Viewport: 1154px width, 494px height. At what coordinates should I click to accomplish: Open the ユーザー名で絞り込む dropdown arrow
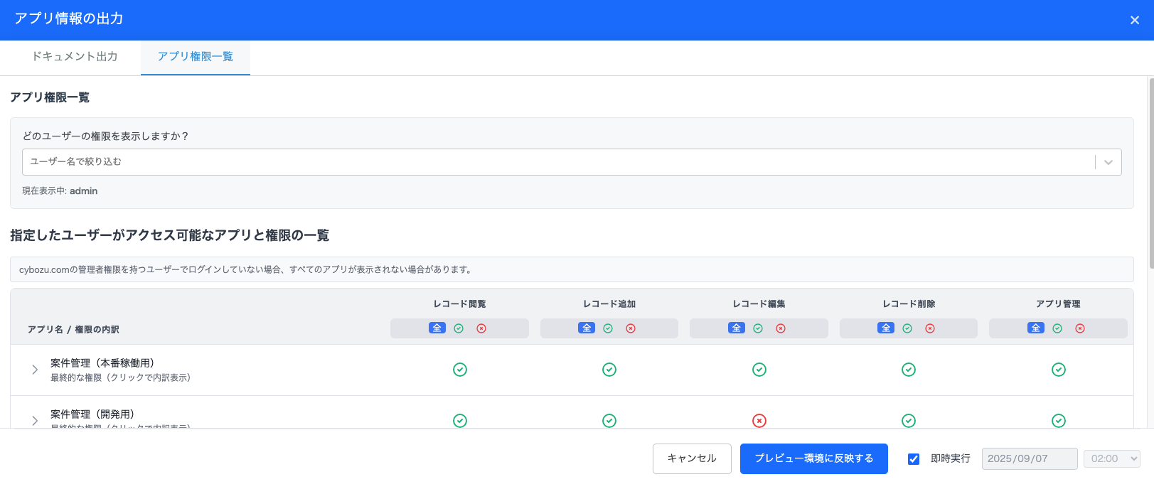1108,162
